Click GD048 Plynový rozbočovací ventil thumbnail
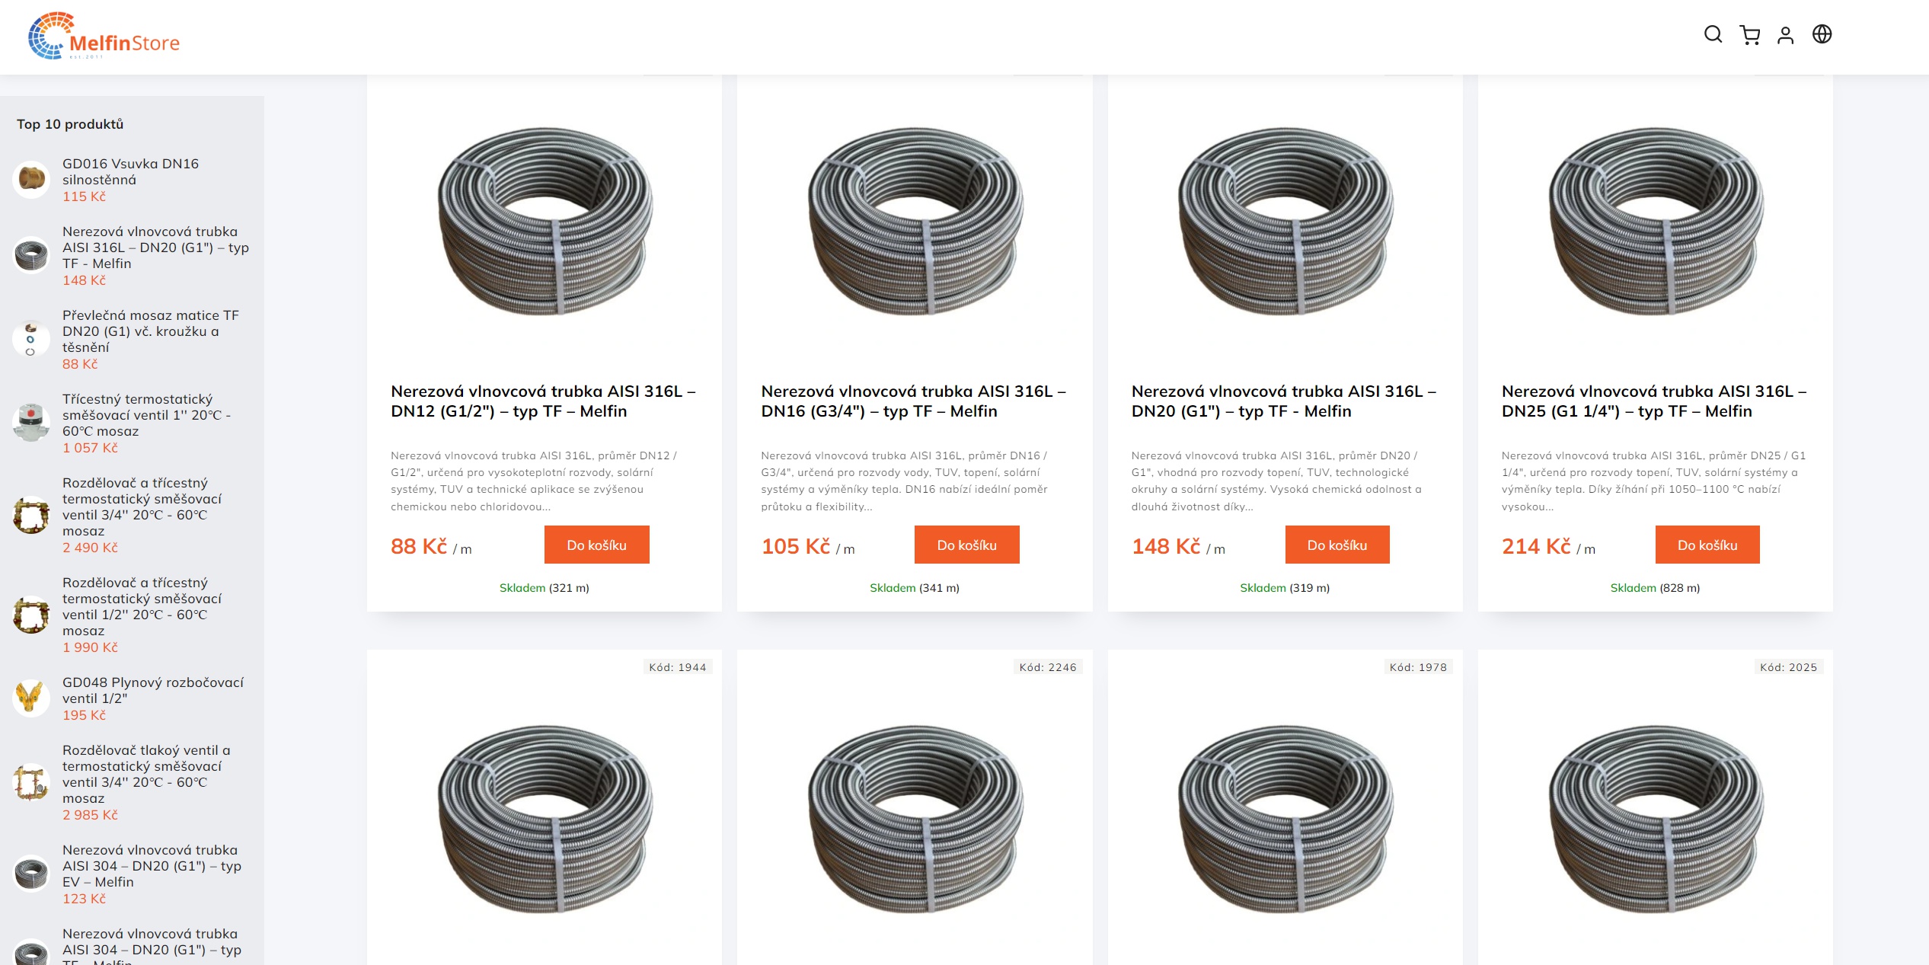The image size is (1929, 965). pyautogui.click(x=31, y=698)
